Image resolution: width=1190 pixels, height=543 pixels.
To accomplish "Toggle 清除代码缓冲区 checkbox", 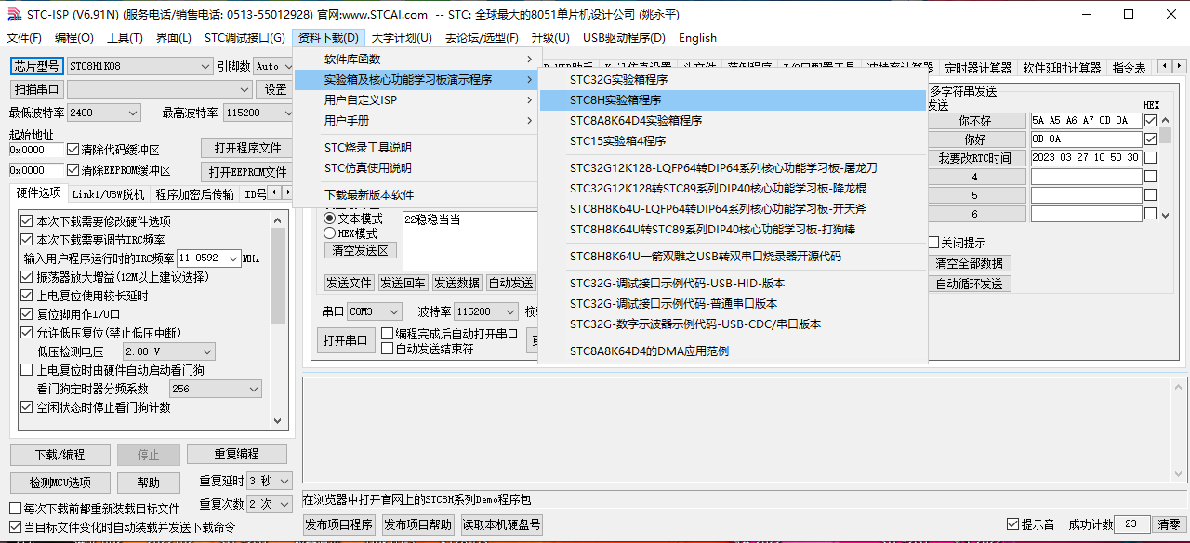I will pos(73,150).
